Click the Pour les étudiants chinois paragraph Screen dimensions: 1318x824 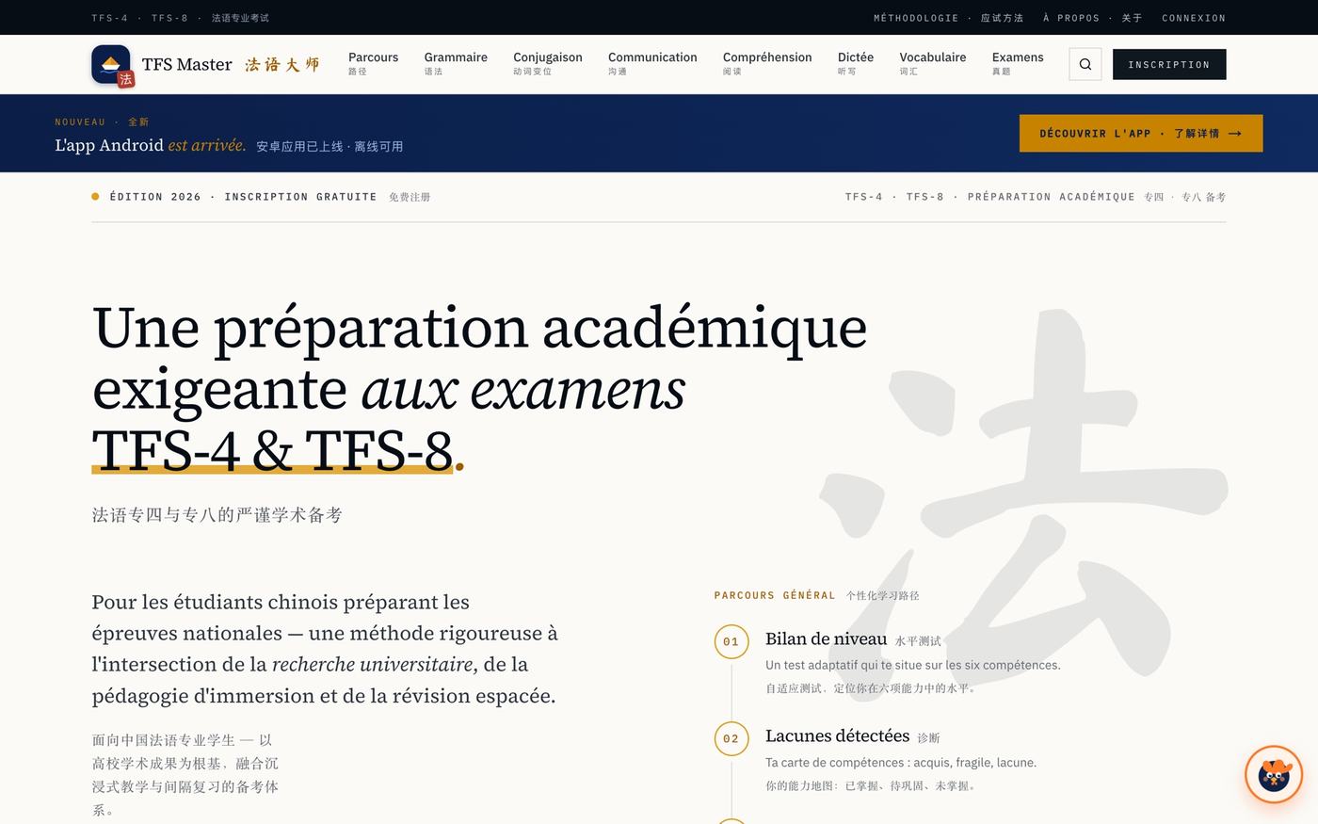point(325,649)
